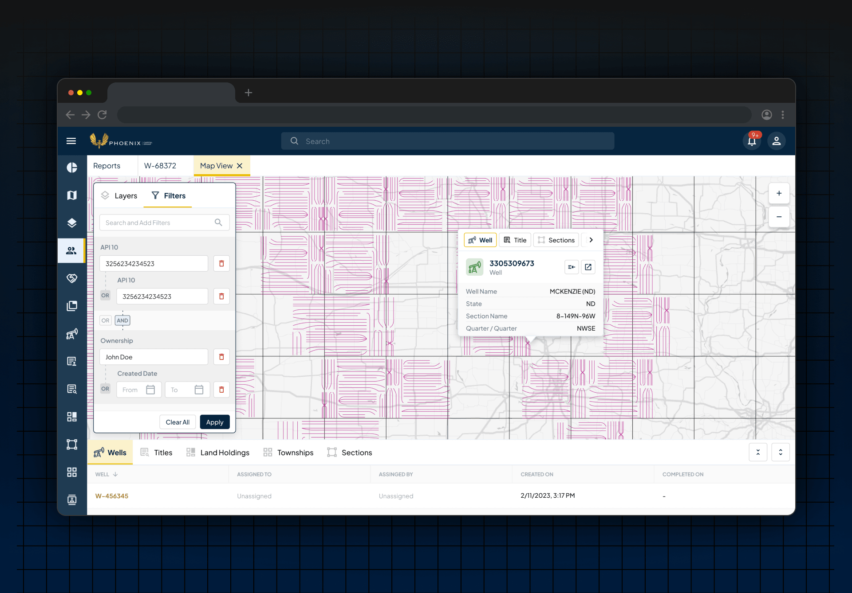This screenshot has height=593, width=852.
Task: Open the dashboard tiles sidebar icon
Action: tap(72, 417)
